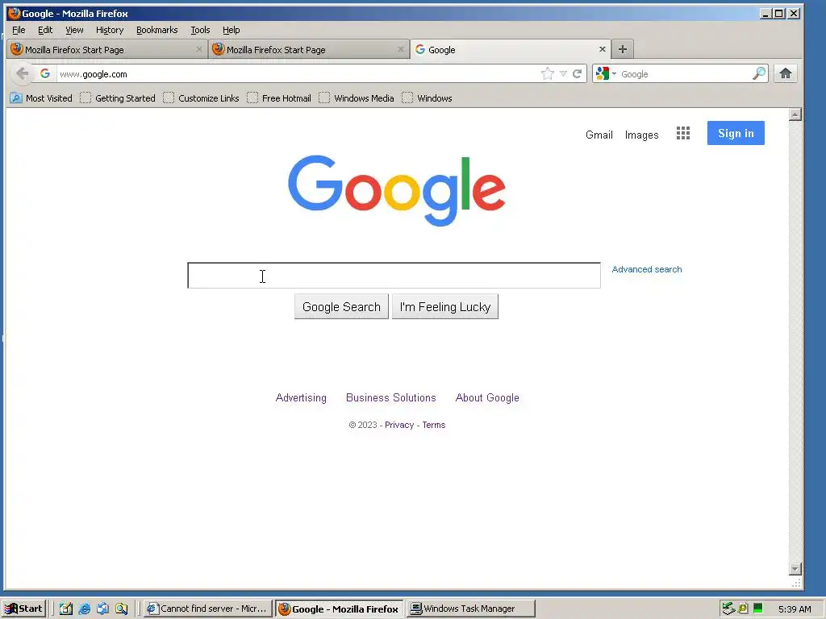This screenshot has width=826, height=619.
Task: Bookmark this page with the star icon
Action: click(x=548, y=73)
